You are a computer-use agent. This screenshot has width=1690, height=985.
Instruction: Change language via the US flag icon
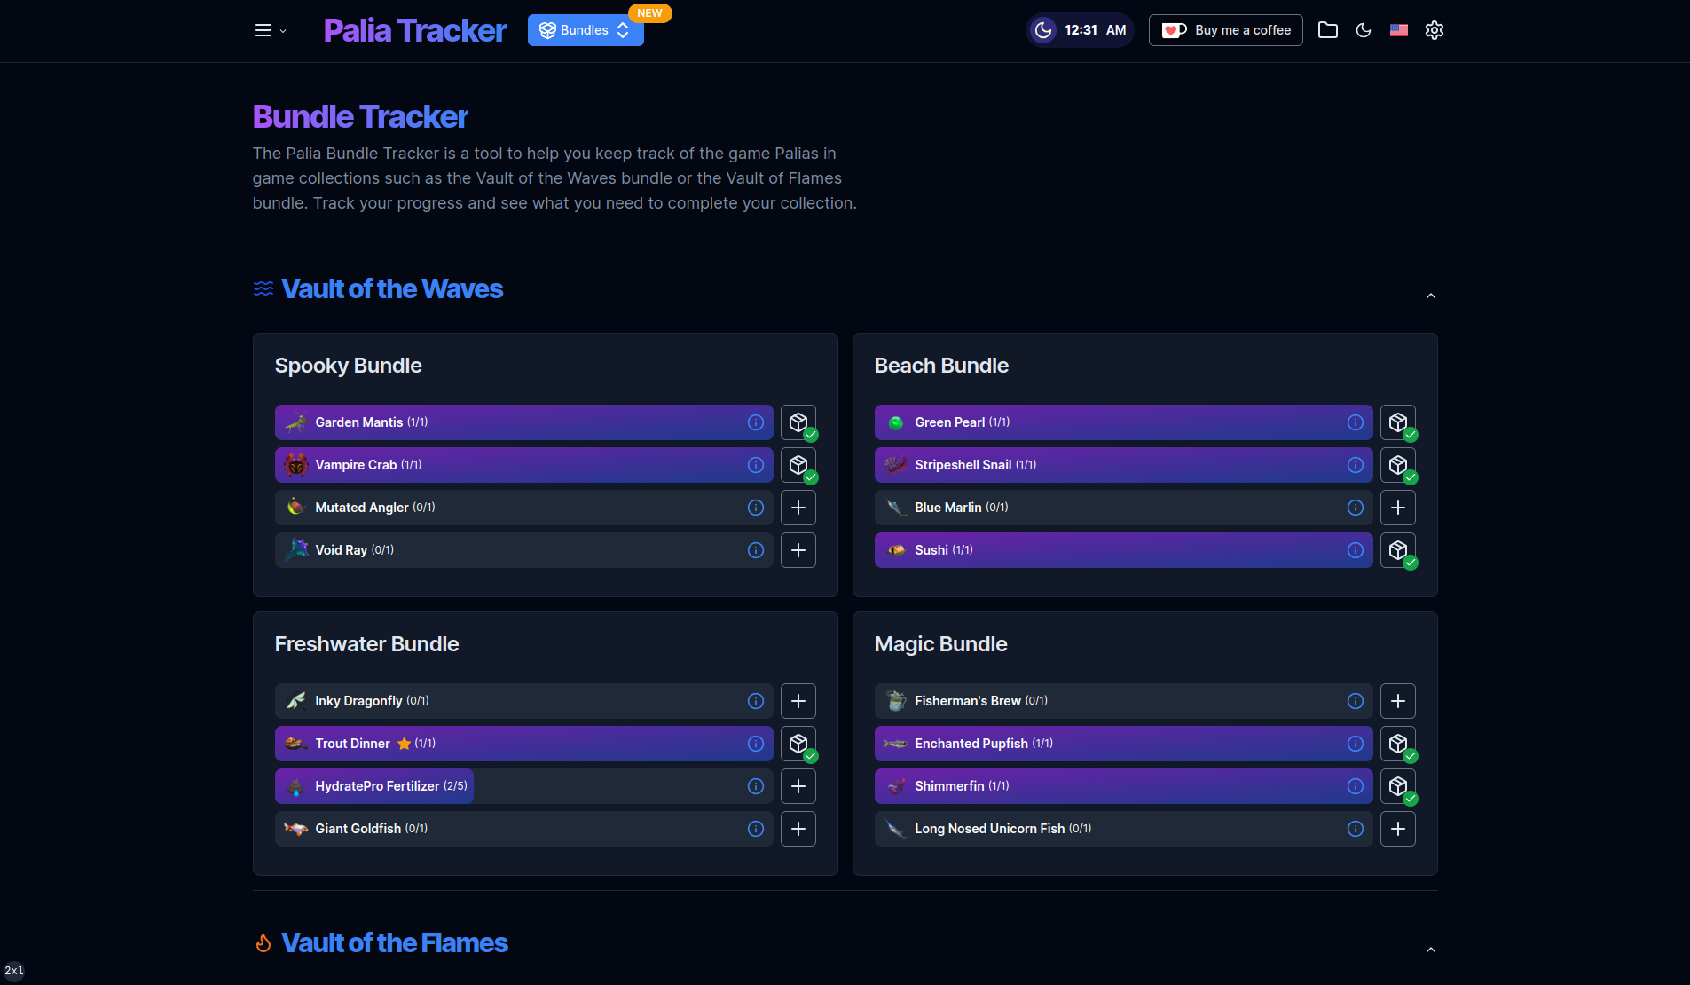[x=1399, y=29]
